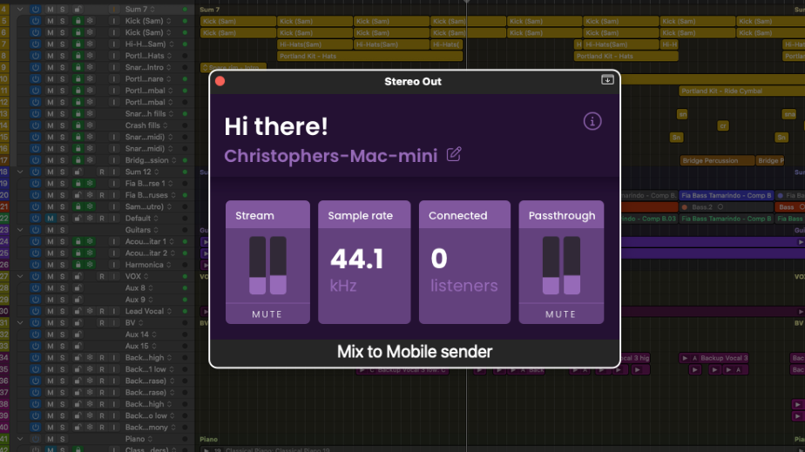The width and height of the screenshot is (805, 452).
Task: Click the Mix to Mobile sender label
Action: click(415, 352)
